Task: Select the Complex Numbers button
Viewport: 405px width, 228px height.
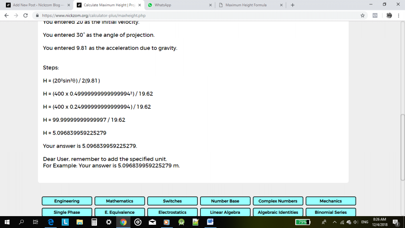Action: click(278, 201)
